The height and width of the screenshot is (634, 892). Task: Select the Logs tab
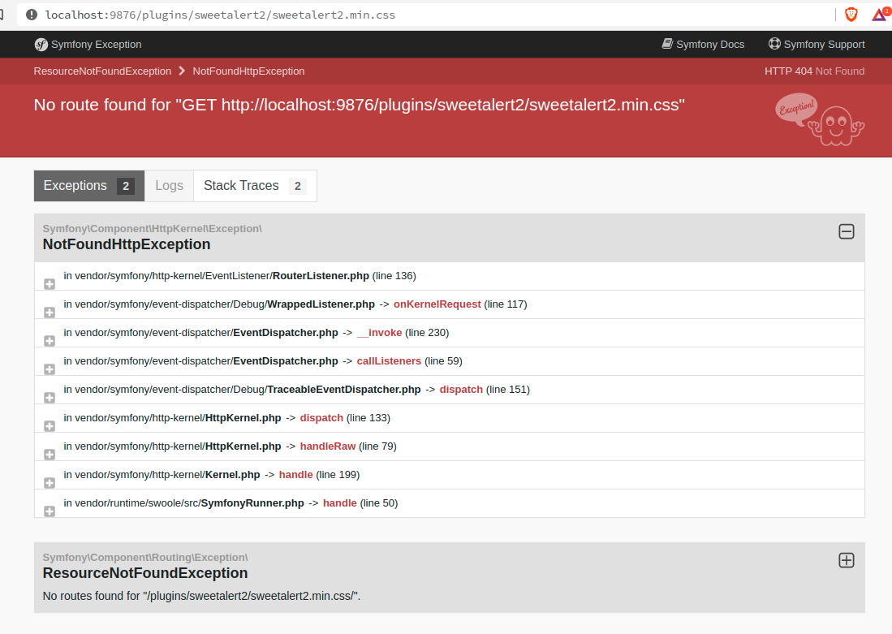click(169, 186)
